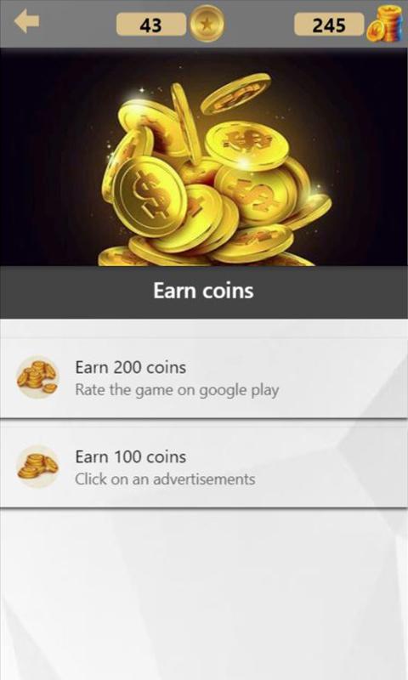Tap the stacked coins icon top-right

(384, 24)
